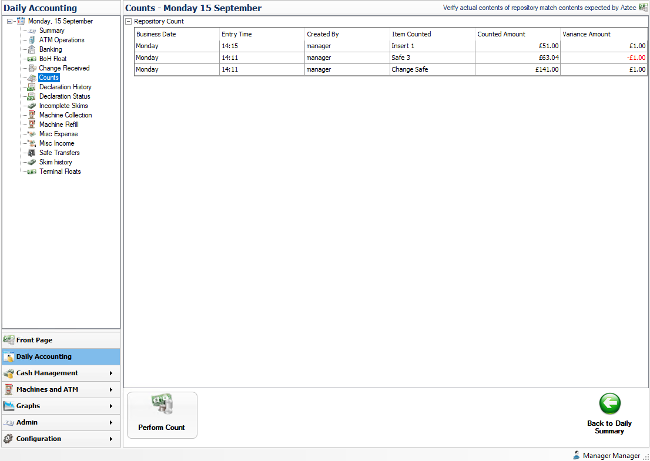The image size is (650, 461).
Task: Click the BoH Float cash icon
Action: click(x=32, y=59)
